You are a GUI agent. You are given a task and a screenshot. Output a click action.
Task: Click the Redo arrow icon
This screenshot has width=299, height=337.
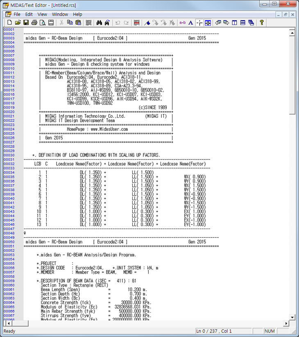(x=126, y=22)
